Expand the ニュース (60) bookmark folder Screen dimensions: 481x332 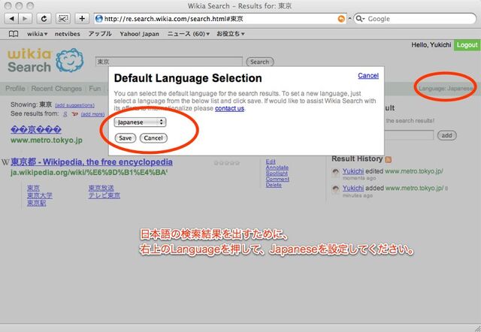point(189,34)
